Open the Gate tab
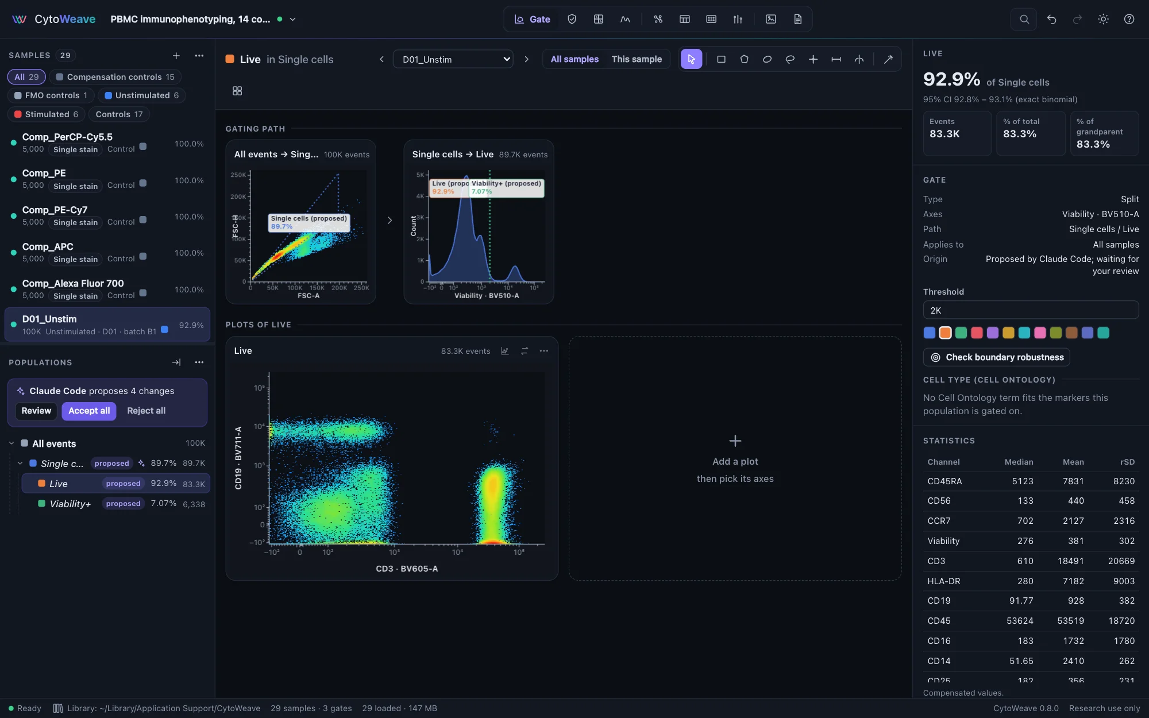This screenshot has height=718, width=1149. [533, 19]
